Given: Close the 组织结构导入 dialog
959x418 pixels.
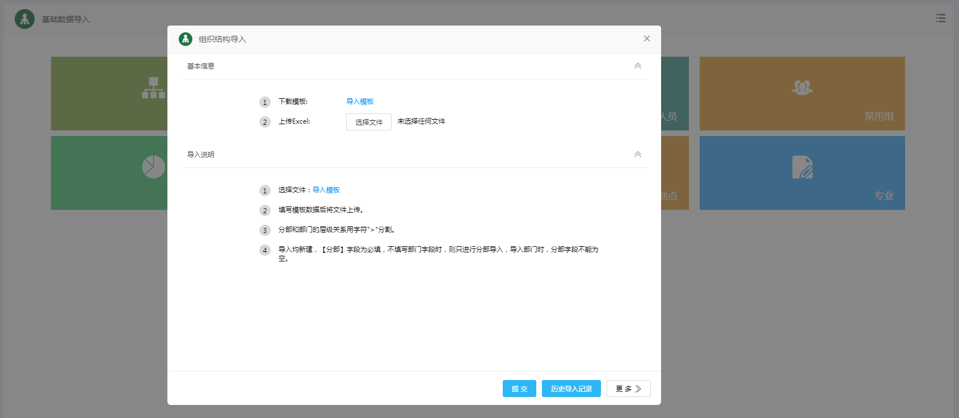Looking at the screenshot, I should 646,39.
